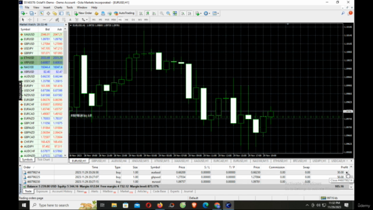Select the XAUUSD row in Market Watch
This screenshot has height=210, width=373.
click(41, 34)
